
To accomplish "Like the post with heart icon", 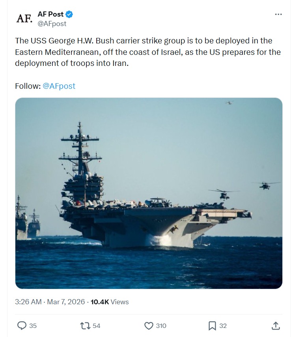I will (x=149, y=326).
